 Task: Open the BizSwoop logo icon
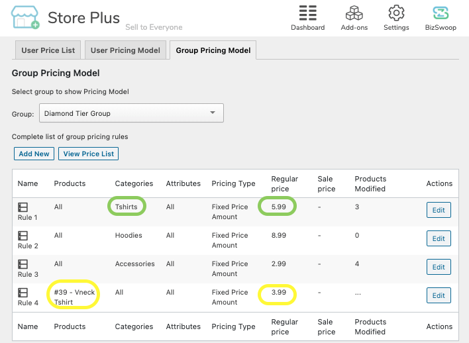(441, 13)
